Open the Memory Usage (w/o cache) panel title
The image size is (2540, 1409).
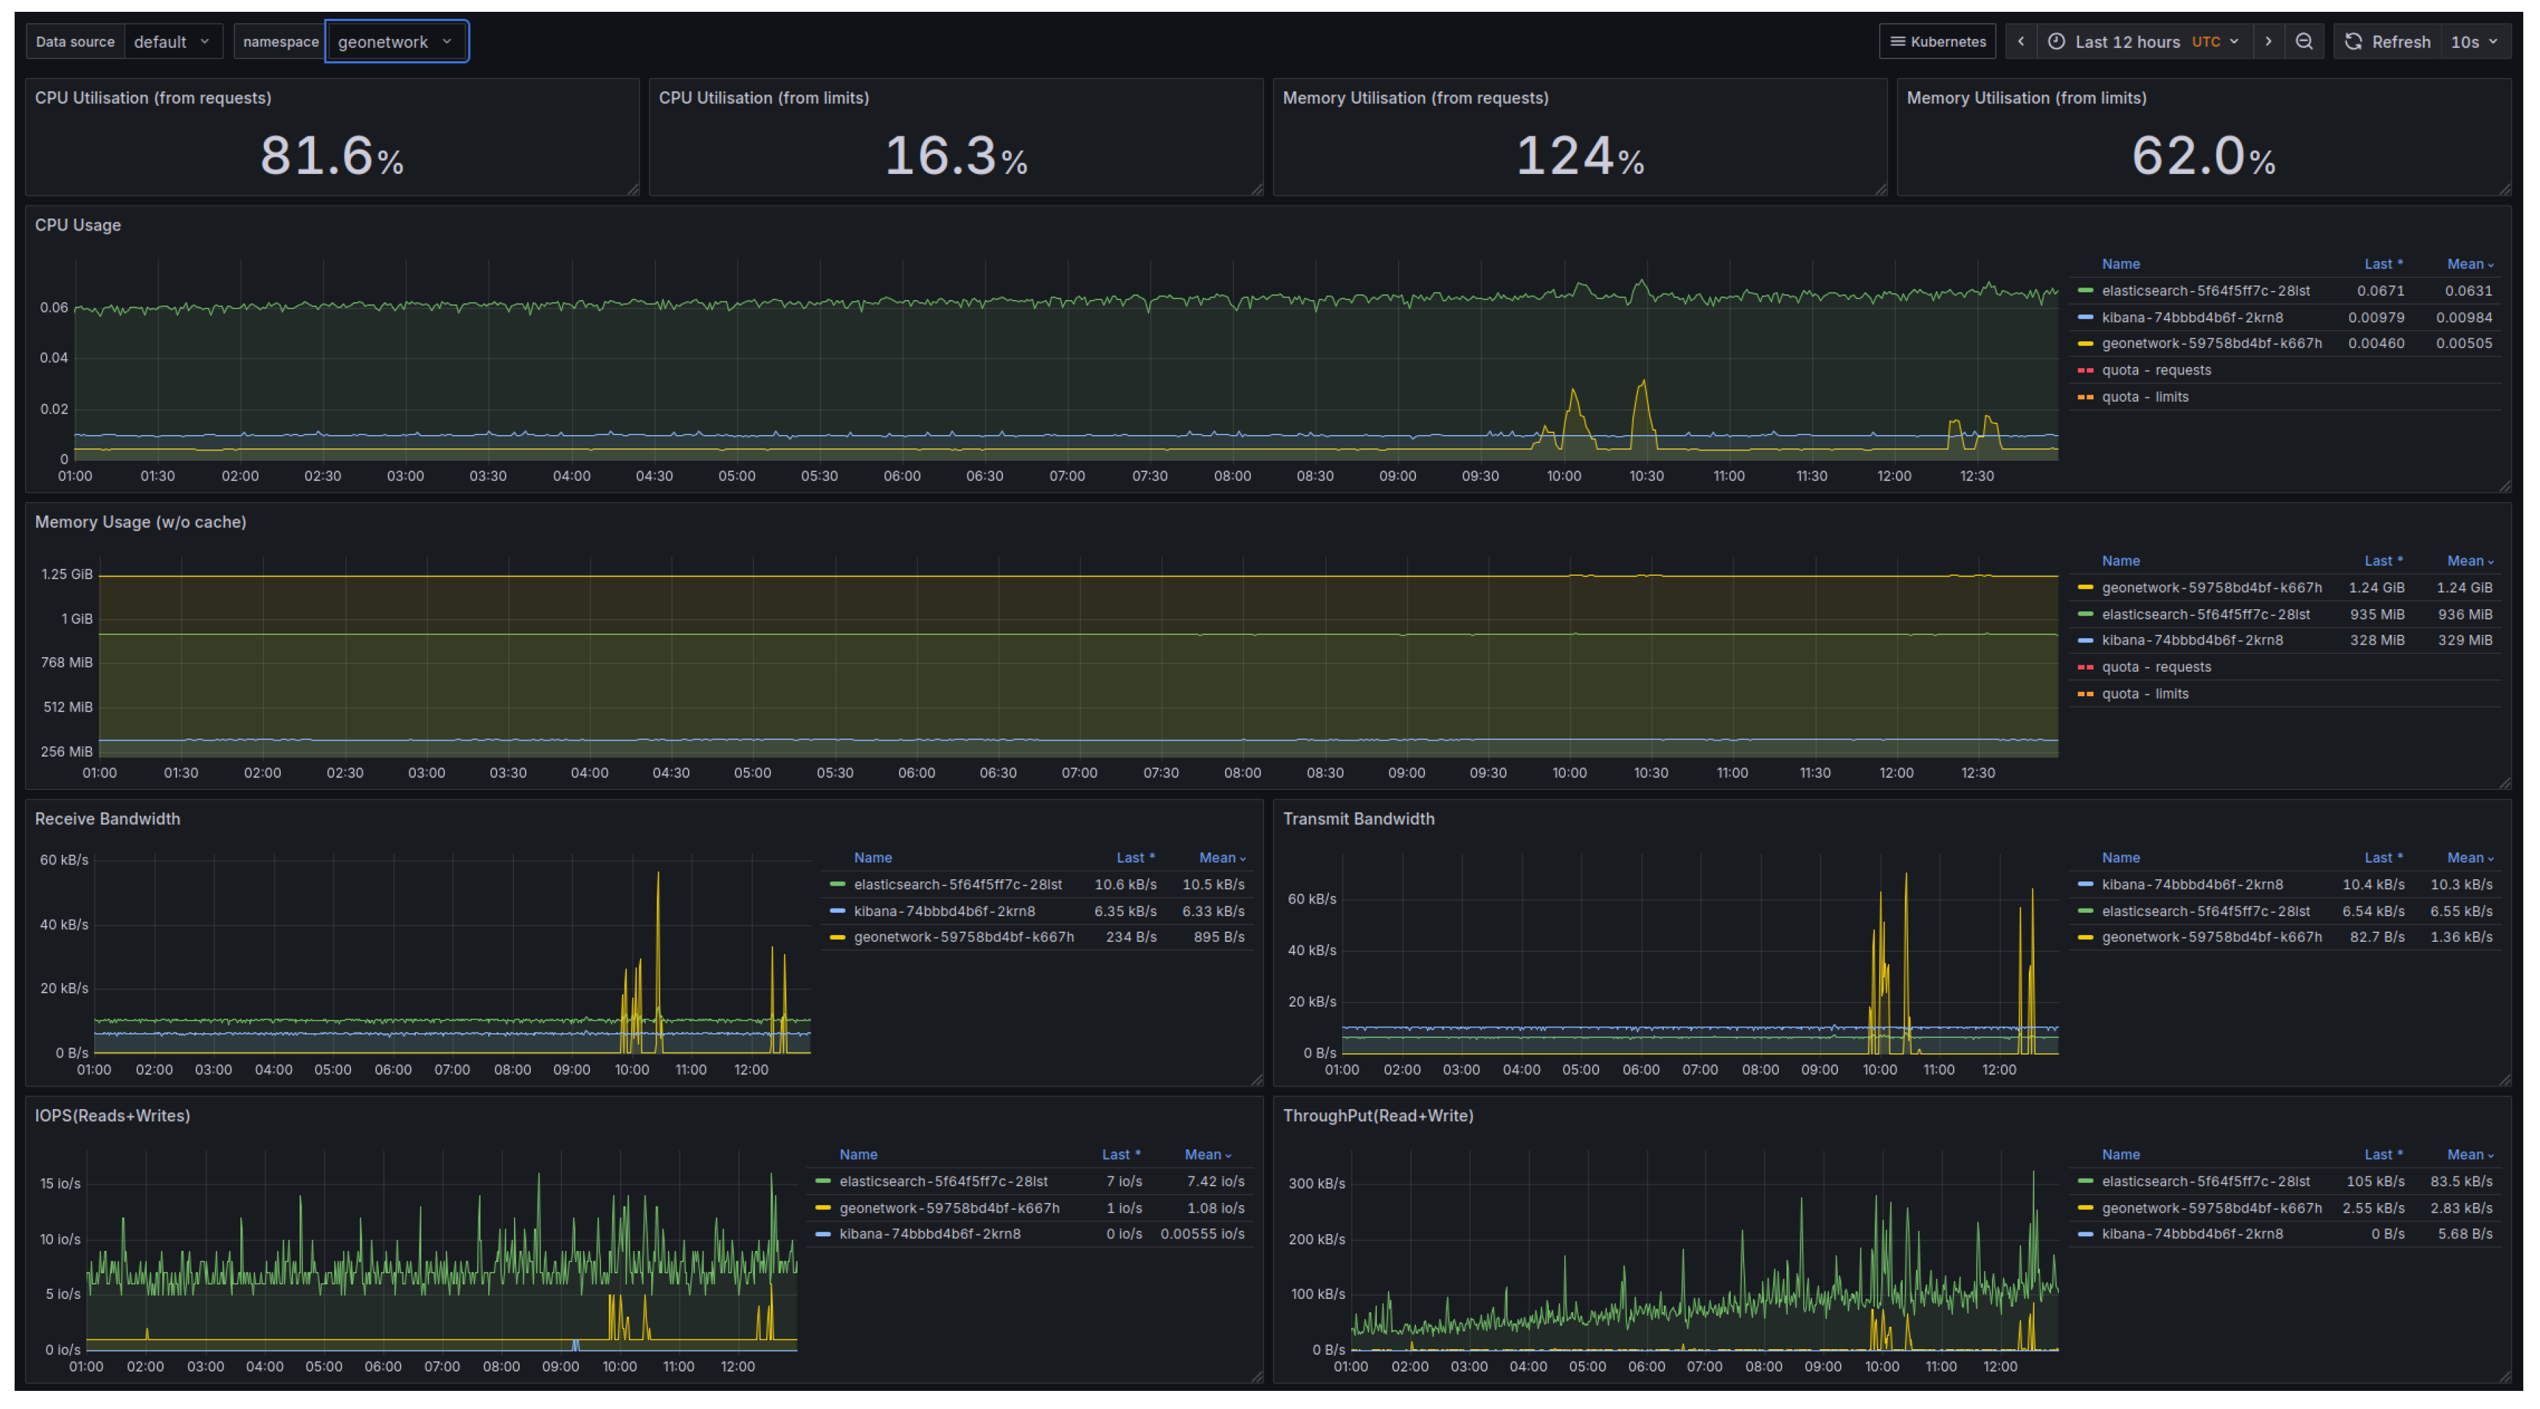pos(140,522)
